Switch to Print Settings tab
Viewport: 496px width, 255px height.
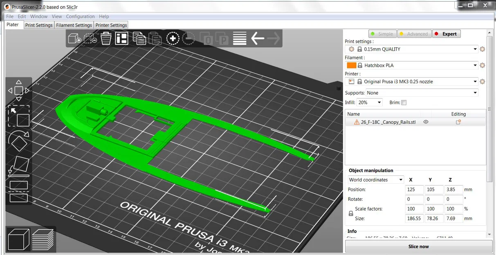(x=39, y=25)
